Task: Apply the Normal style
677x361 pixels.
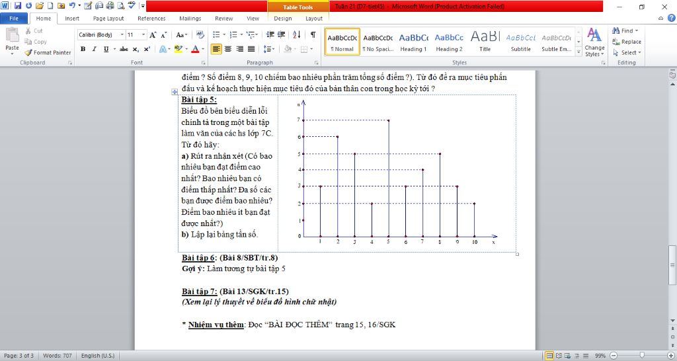Action: tap(342, 42)
